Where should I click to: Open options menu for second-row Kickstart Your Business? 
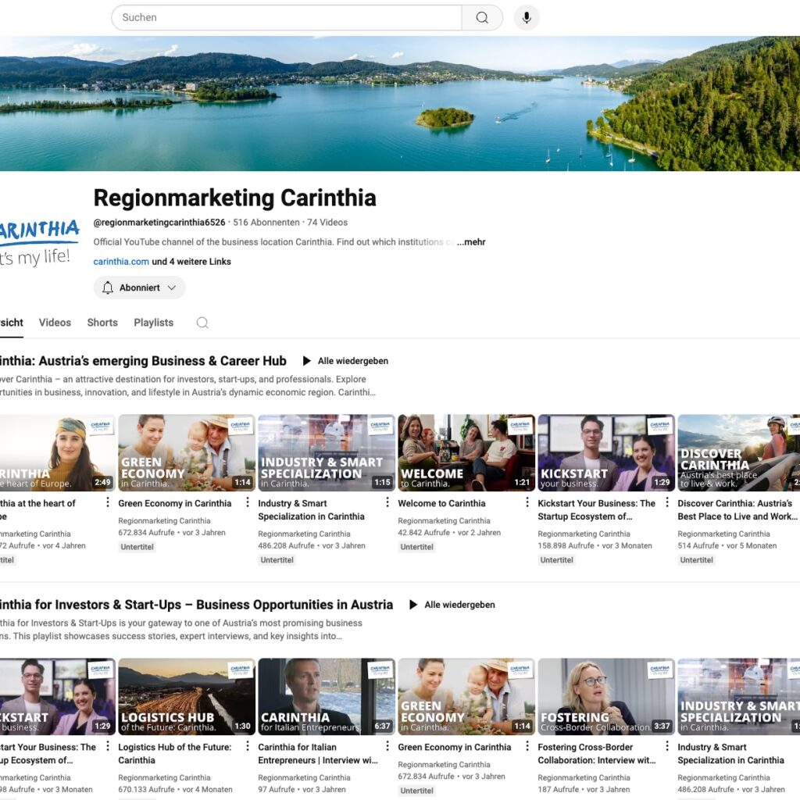pos(108,746)
